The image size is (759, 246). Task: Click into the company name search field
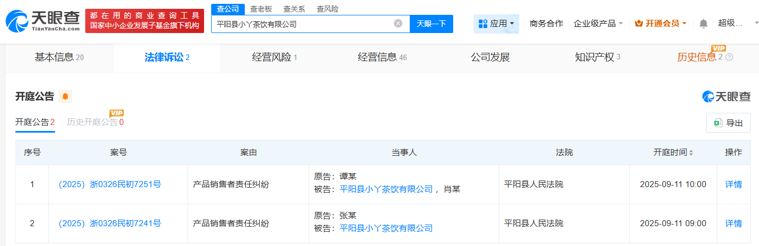(302, 24)
